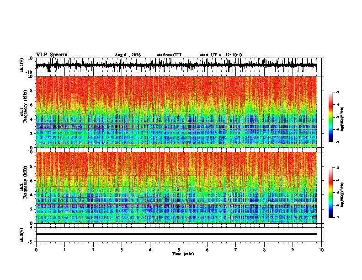Click the "-7" label on ch.2 color bar
The height and width of the screenshot is (280, 362).
click(x=337, y=217)
